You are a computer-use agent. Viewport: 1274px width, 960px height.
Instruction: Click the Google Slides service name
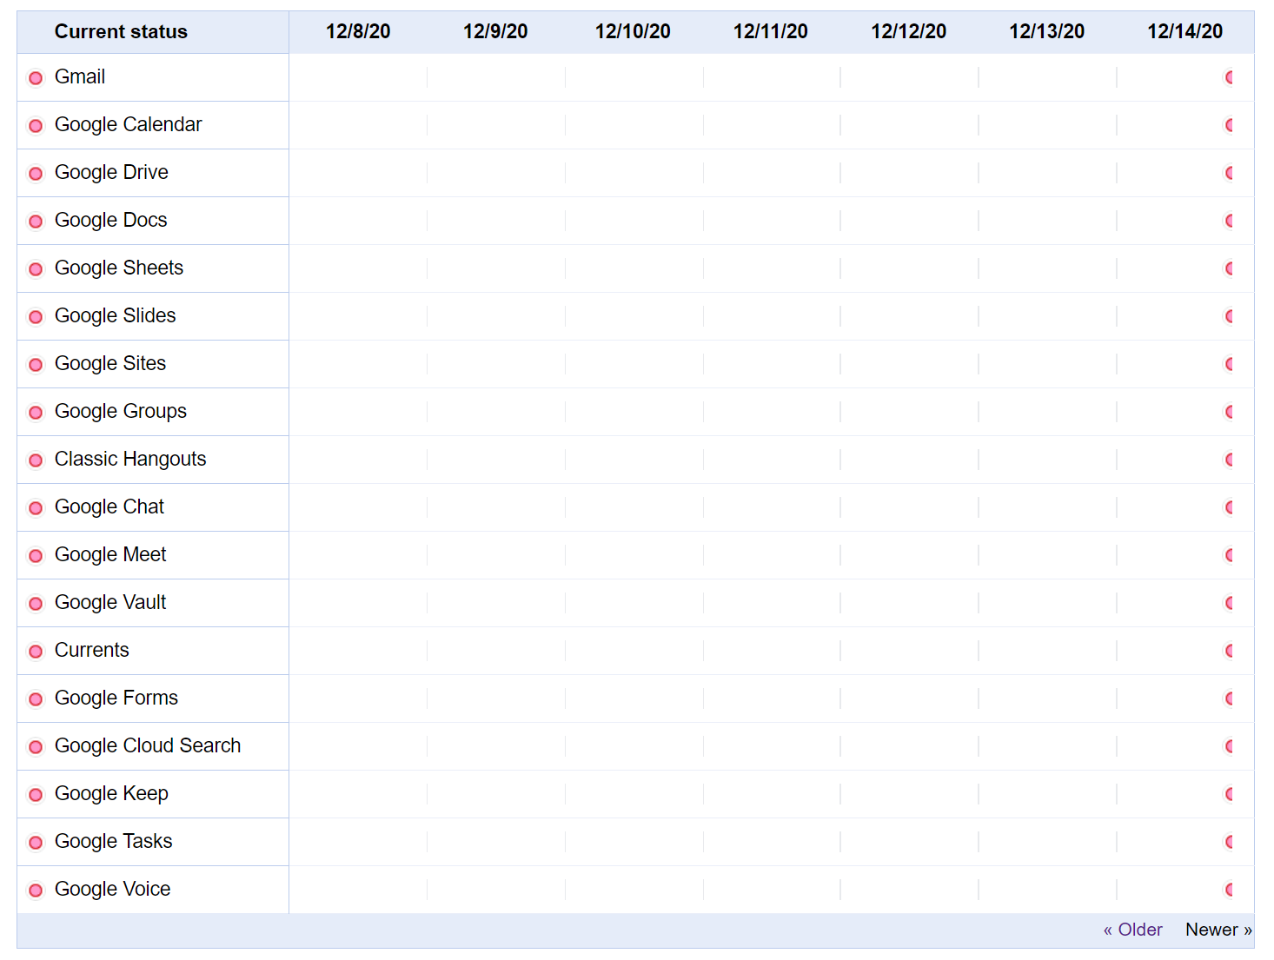tap(115, 315)
